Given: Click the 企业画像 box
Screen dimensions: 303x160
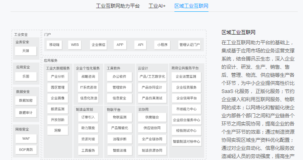Looking at the screenshot, I should 58,98.
